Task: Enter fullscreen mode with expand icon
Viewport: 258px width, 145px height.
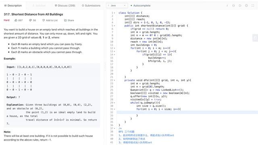Action: 253,6
